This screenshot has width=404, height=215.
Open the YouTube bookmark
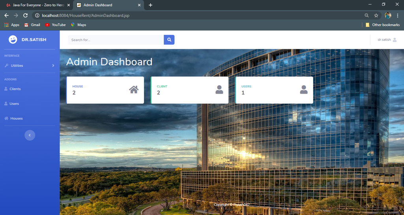point(55,25)
